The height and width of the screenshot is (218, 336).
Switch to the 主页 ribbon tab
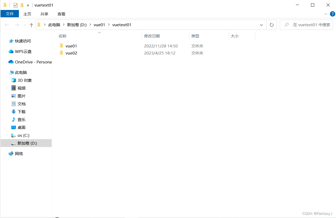(x=27, y=14)
